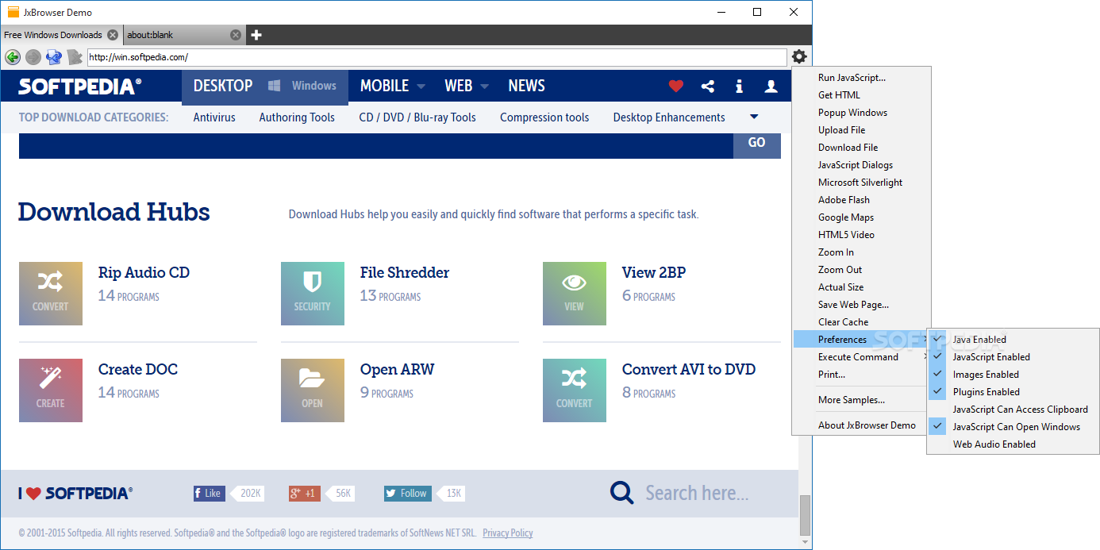Choose Popup Windows from menu
This screenshot has height=550, width=1100.
pos(861,113)
